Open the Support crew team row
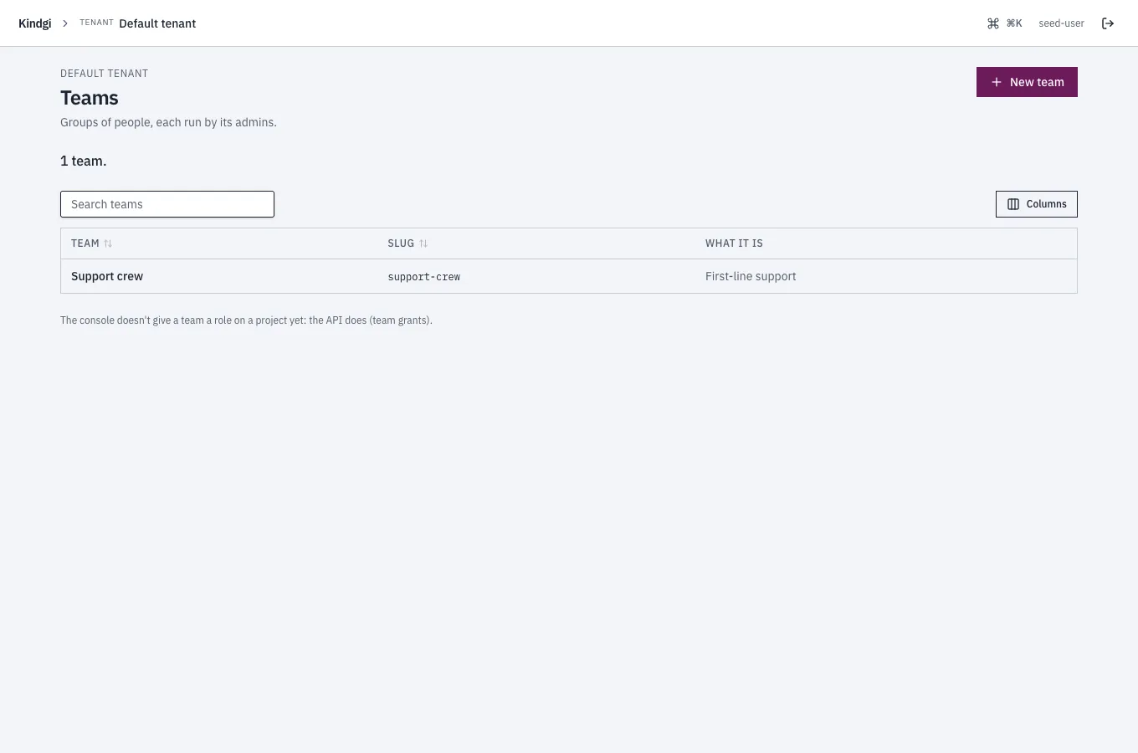The height and width of the screenshot is (753, 1138). pos(569,276)
